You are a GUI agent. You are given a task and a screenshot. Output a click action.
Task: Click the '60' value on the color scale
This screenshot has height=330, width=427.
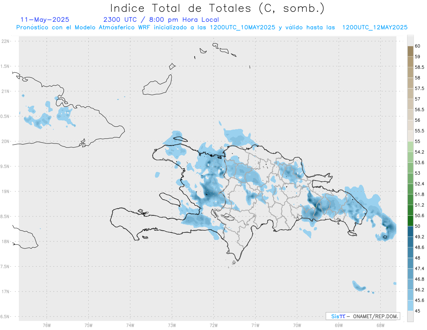417,46
